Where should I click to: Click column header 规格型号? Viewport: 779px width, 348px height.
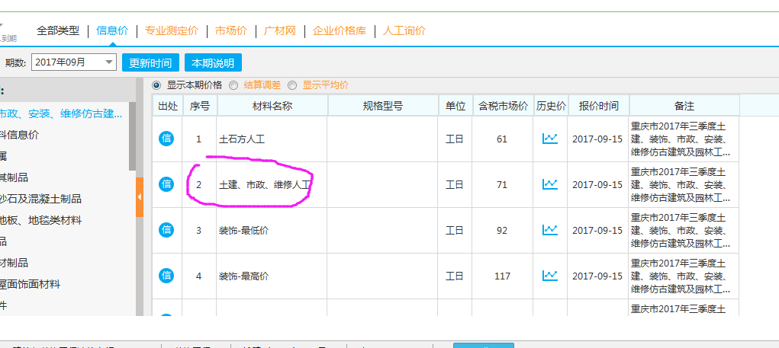[383, 106]
